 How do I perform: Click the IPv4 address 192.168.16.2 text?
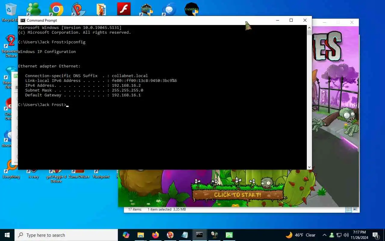click(x=126, y=85)
